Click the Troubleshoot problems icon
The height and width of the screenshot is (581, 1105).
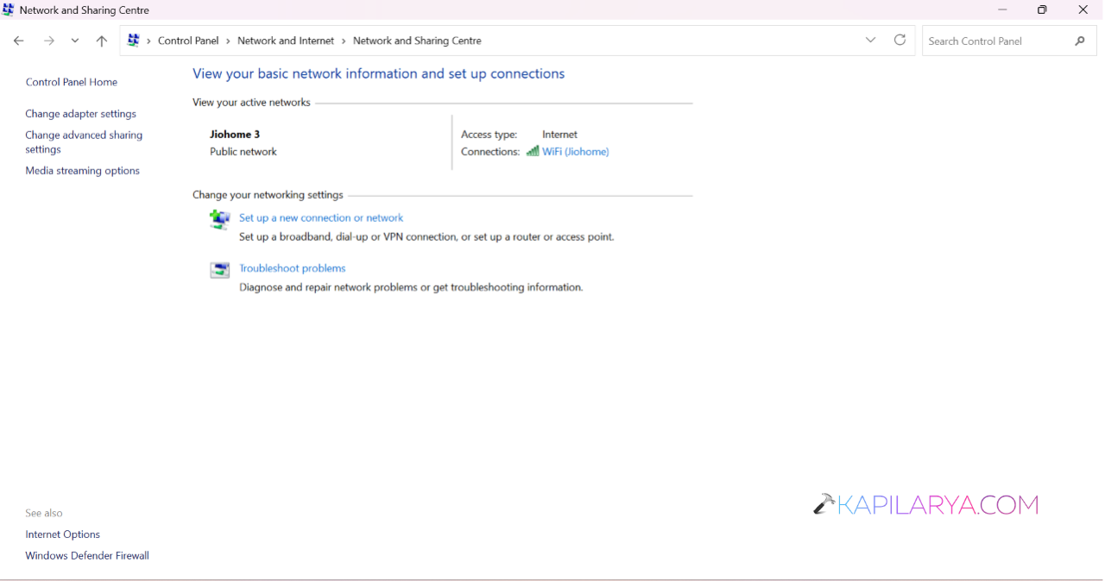pos(220,270)
